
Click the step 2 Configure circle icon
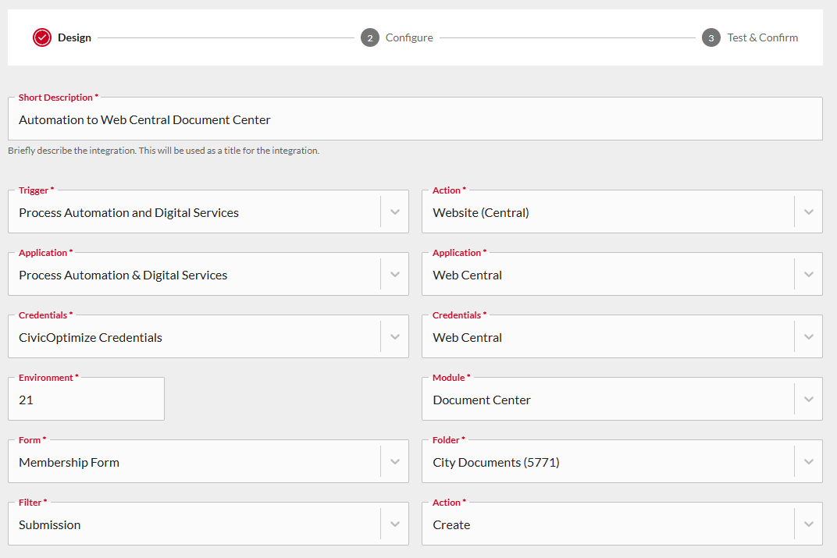(x=370, y=38)
